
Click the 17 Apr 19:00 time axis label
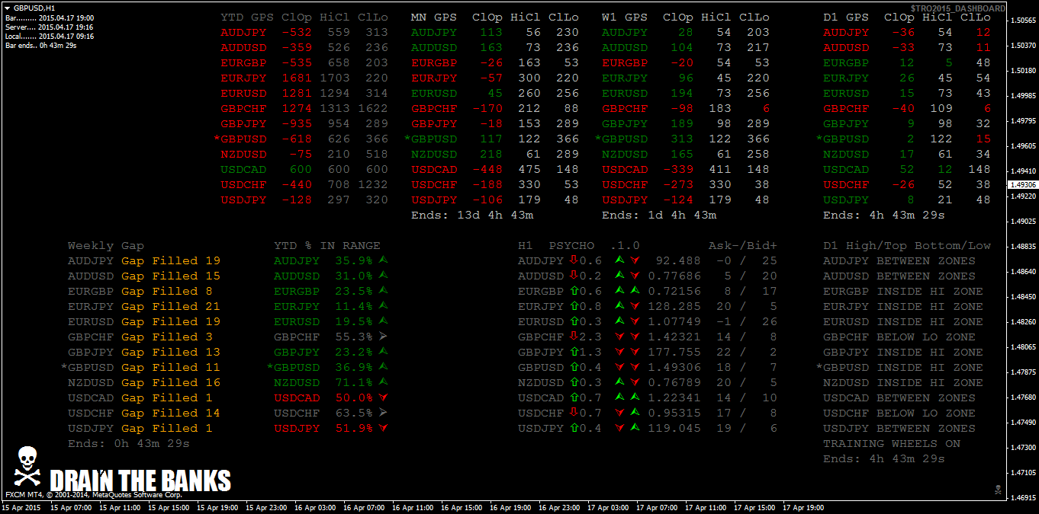803,507
